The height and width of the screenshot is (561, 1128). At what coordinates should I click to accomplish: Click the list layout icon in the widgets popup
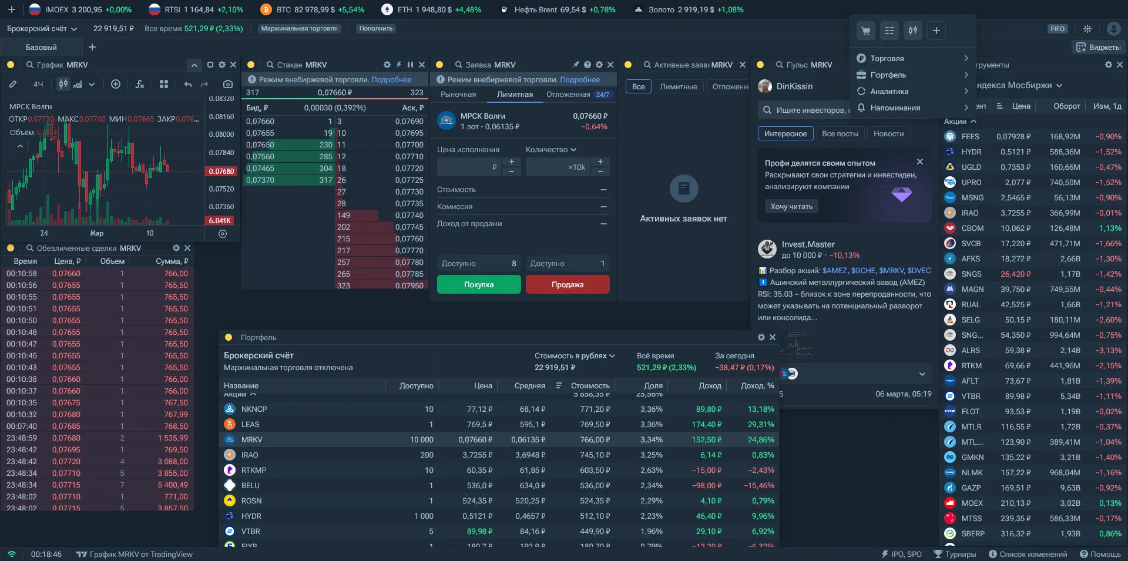(889, 31)
